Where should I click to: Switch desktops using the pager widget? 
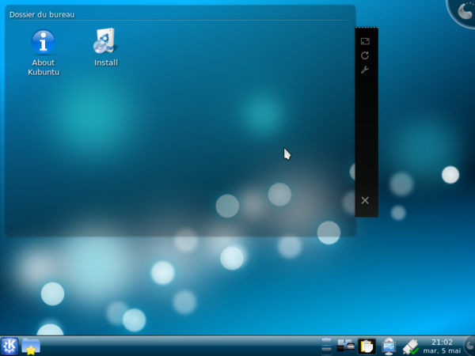click(325, 346)
